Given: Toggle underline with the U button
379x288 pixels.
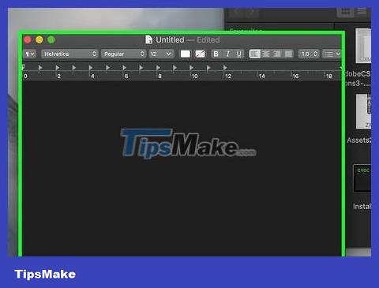Looking at the screenshot, I should (x=238, y=54).
